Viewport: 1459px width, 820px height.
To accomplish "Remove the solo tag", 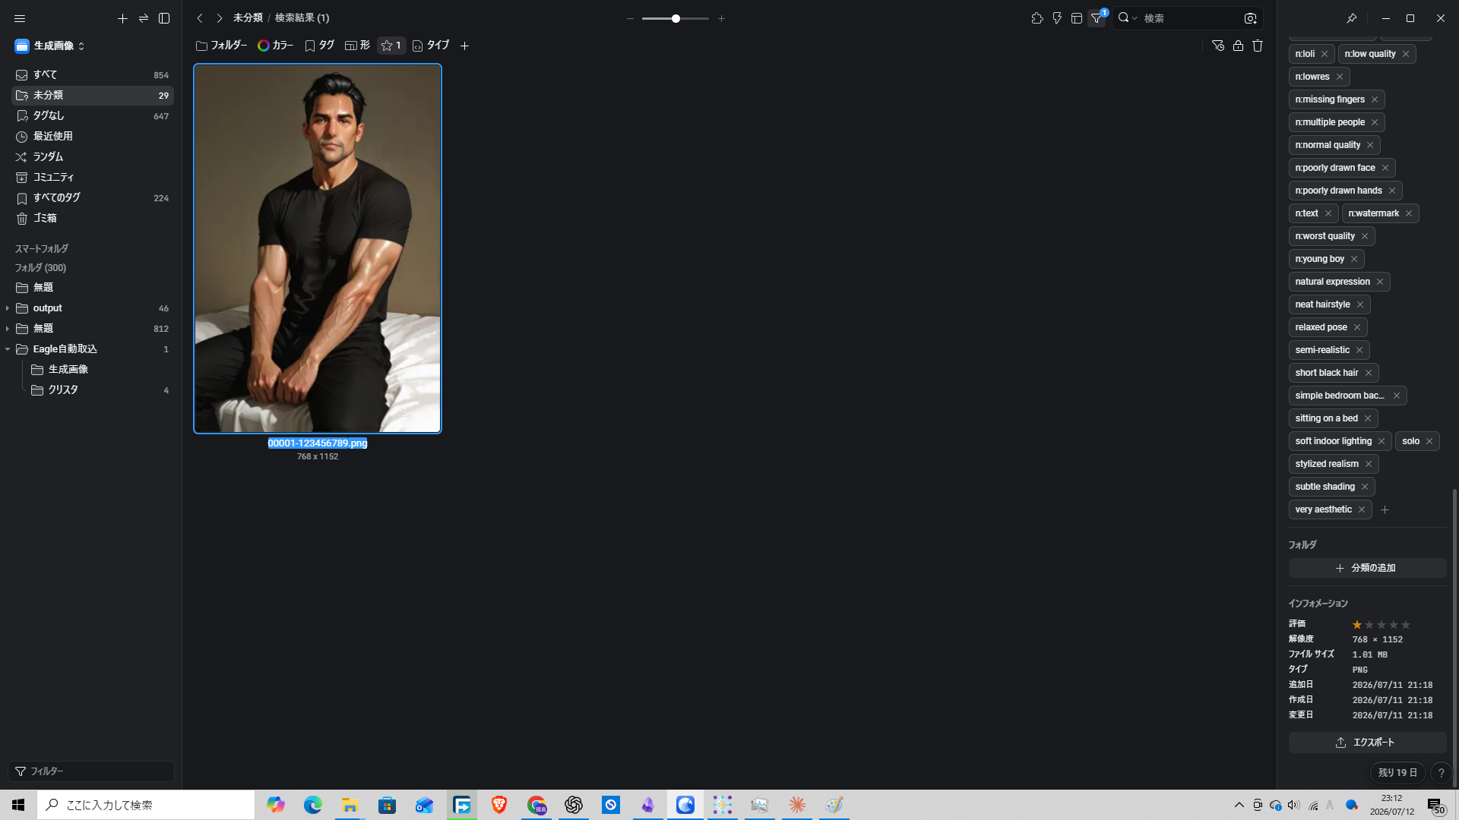I will click(1429, 441).
